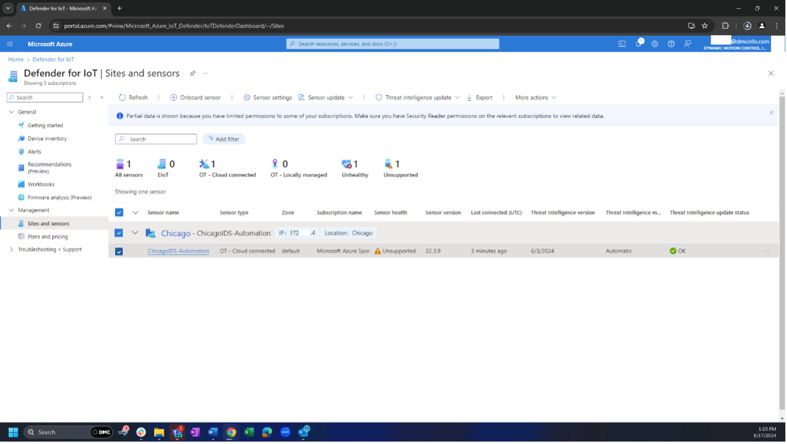This screenshot has width=787, height=444.
Task: Open ChicagoIDS-Automation sensor link
Action: point(178,251)
